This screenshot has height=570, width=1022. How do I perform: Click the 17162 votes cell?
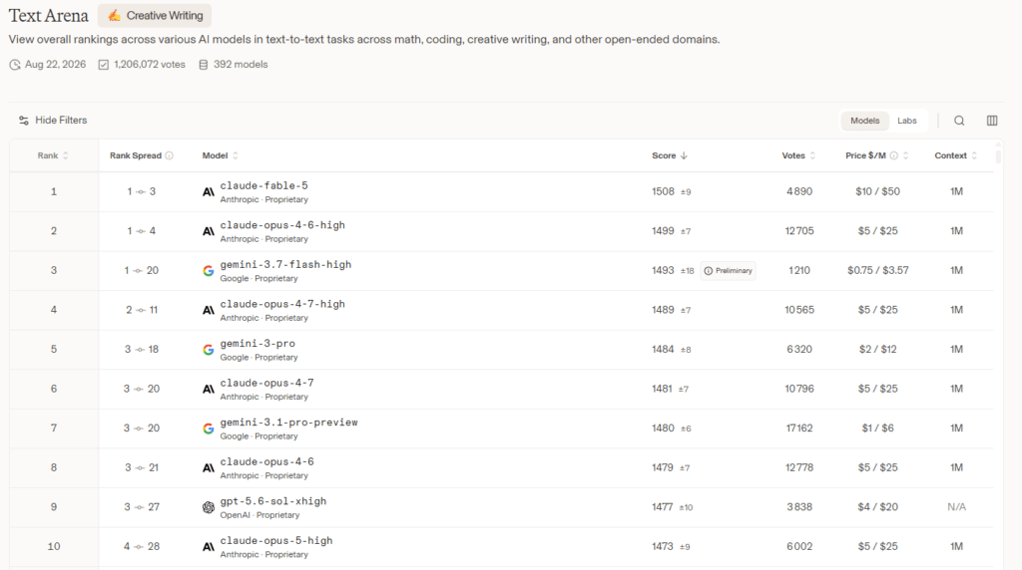coord(799,428)
